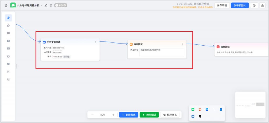Open three-dot menu on 指定回复 node
The height and width of the screenshot is (123, 269).
(x=182, y=44)
